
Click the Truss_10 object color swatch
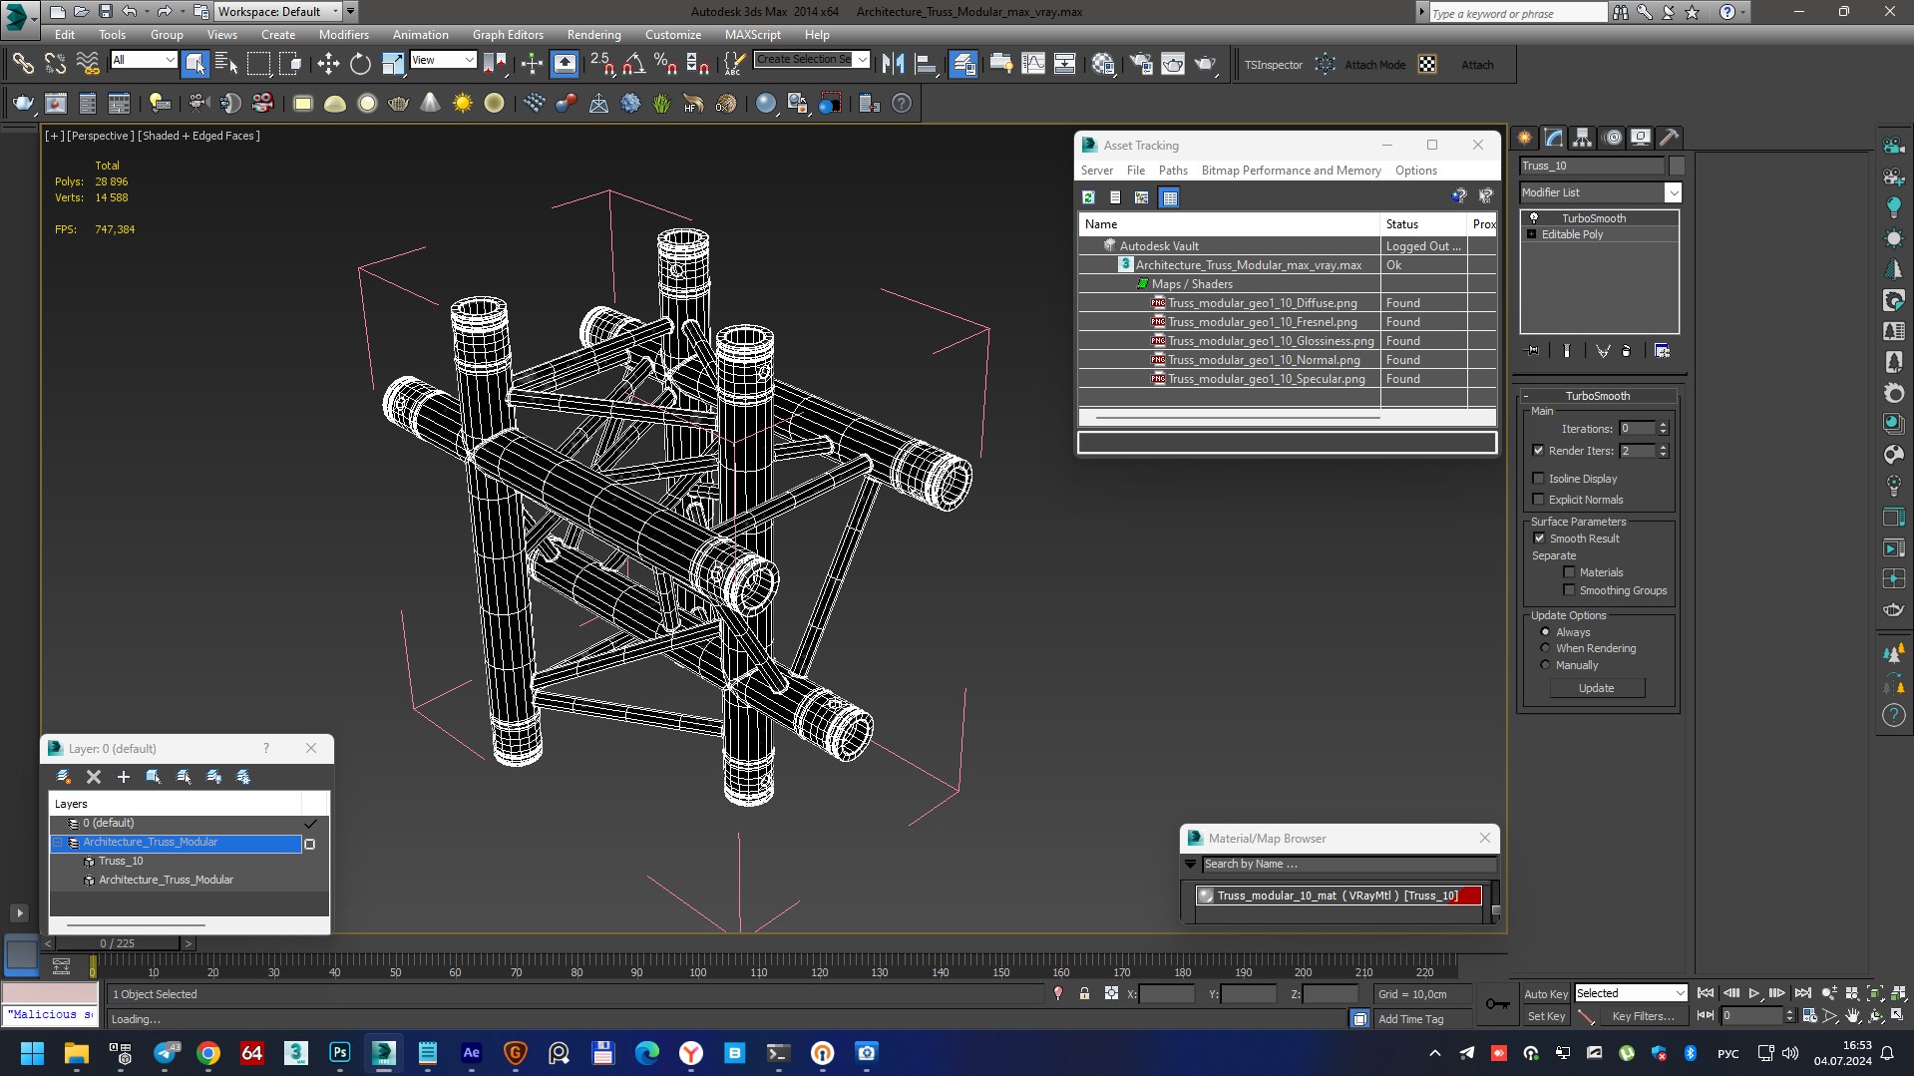click(x=1677, y=166)
